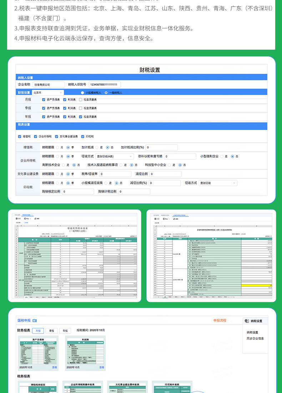This screenshot has width=282, height=393.
Task: Click the edit pencil icon in the income tax report toolbar
Action: [x=174, y=219]
